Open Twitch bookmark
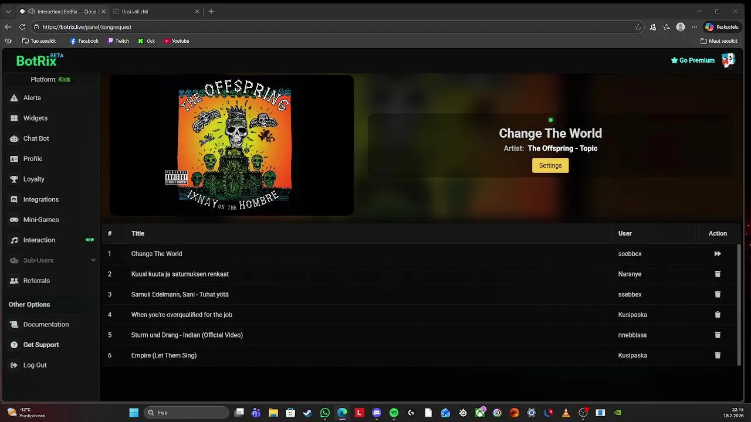 pyautogui.click(x=118, y=41)
